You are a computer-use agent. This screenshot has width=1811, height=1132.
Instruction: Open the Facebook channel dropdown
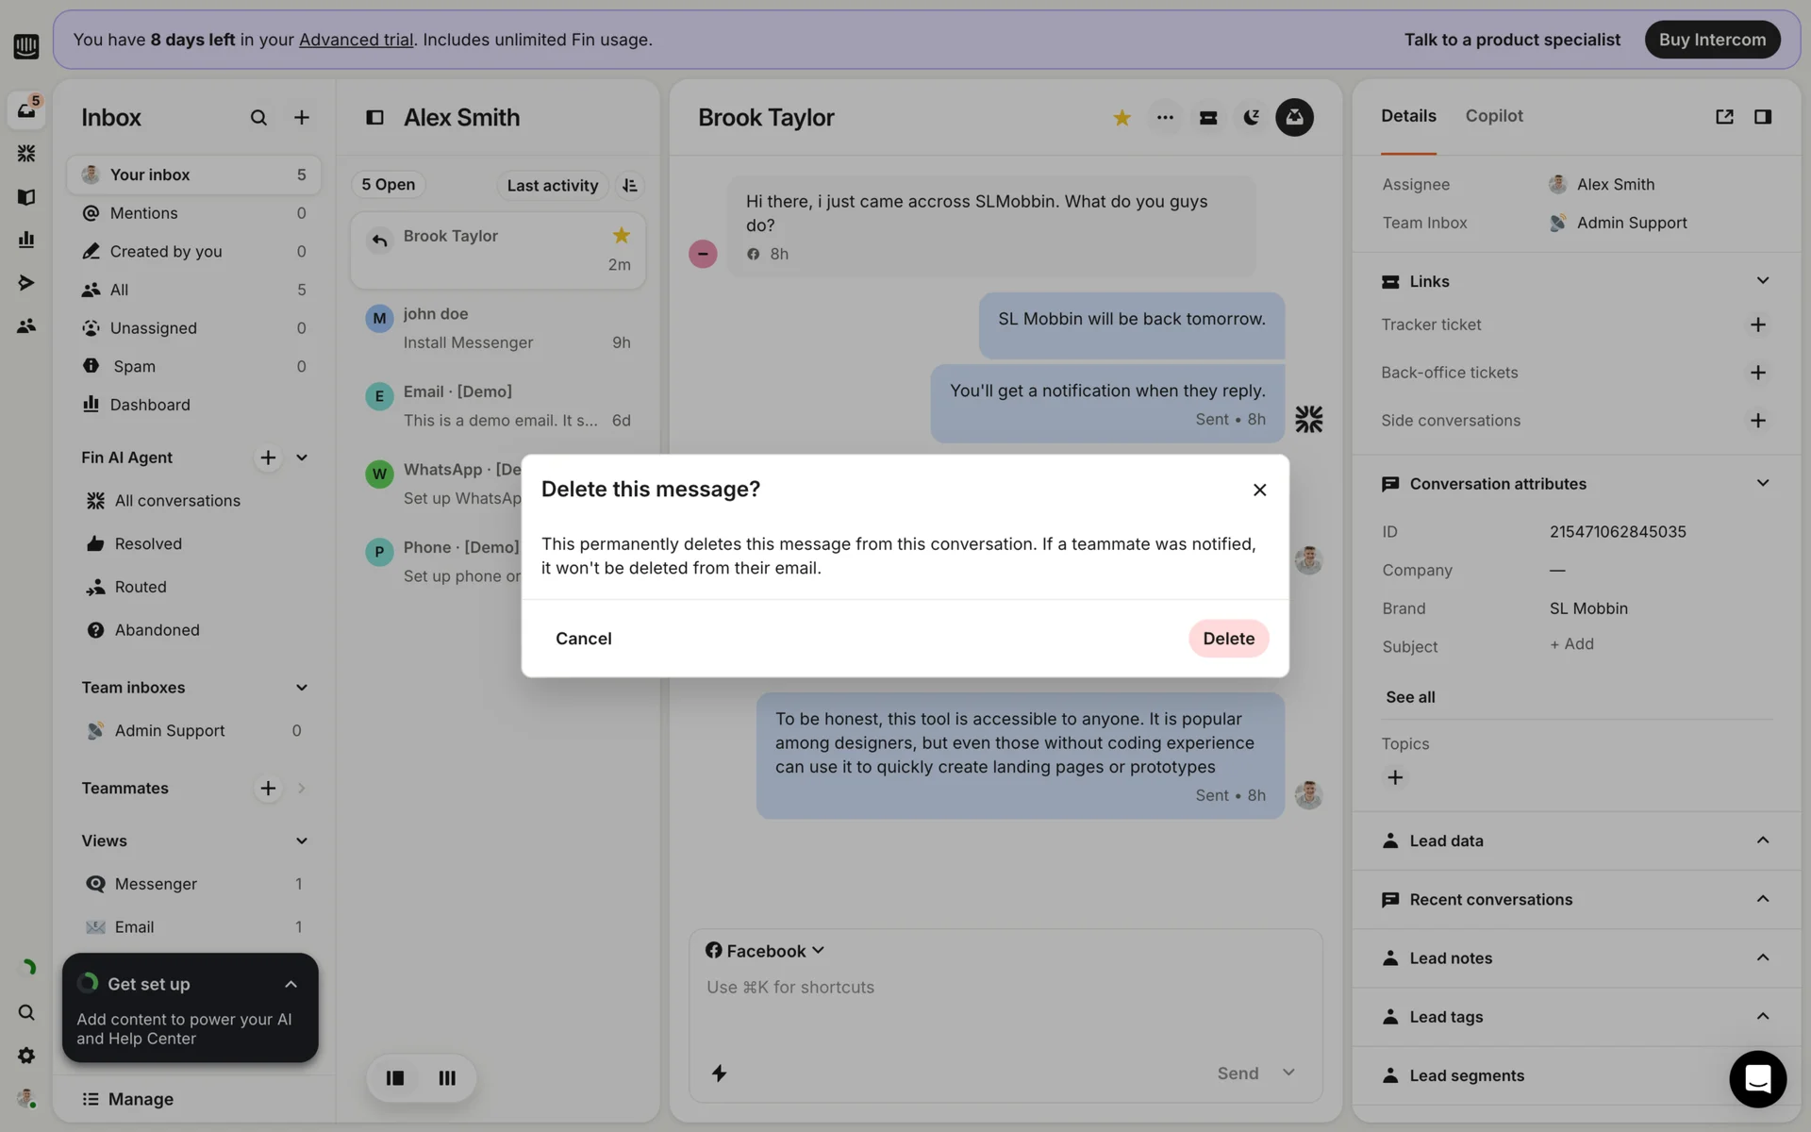coord(765,951)
